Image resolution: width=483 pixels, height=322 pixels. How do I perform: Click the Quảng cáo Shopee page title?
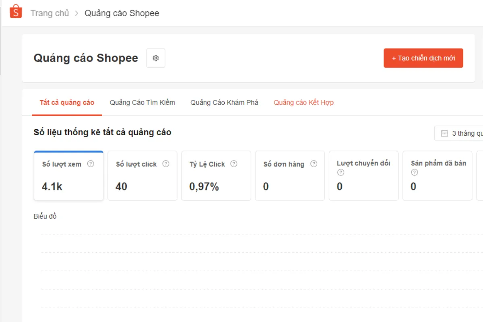point(86,58)
